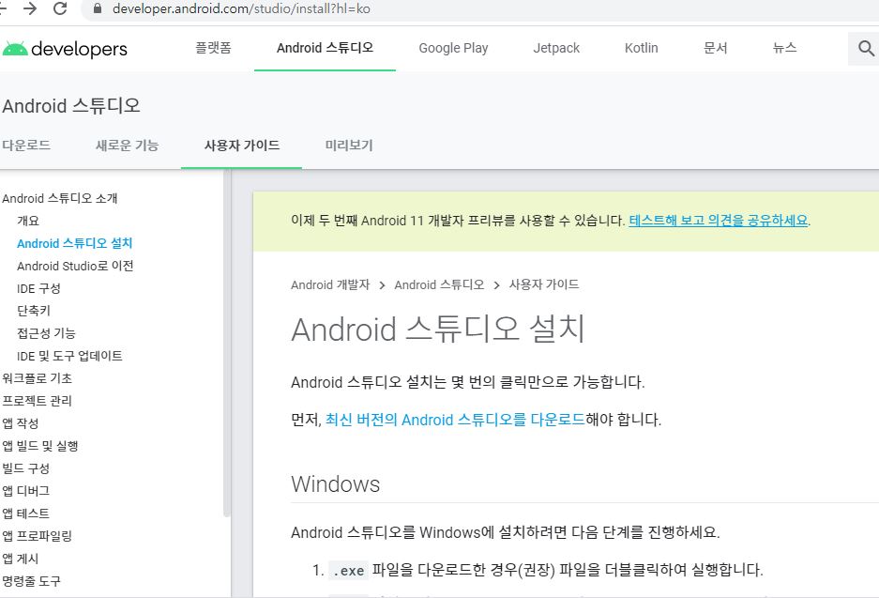The width and height of the screenshot is (879, 598).
Task: Reload the page with the refresh icon
Action: 60,8
